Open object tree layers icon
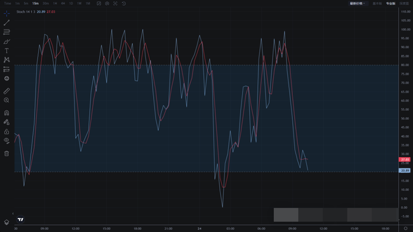Viewport: 413px width, 232px height. click(6, 222)
